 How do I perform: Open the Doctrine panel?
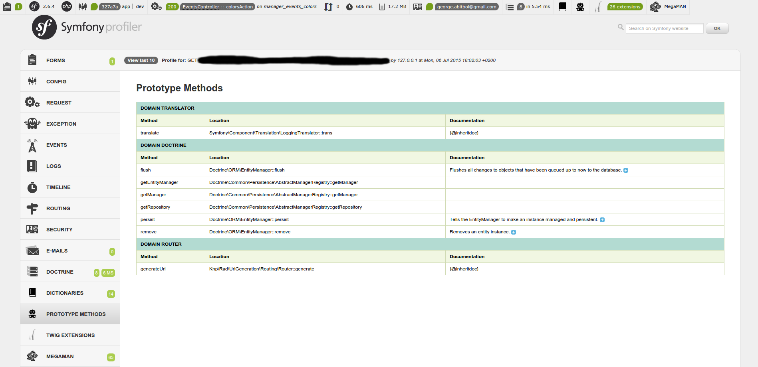pos(70,272)
